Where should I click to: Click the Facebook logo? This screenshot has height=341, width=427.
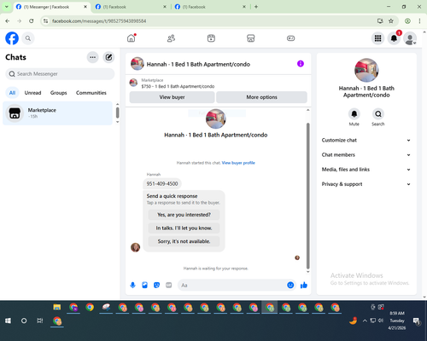[12, 38]
